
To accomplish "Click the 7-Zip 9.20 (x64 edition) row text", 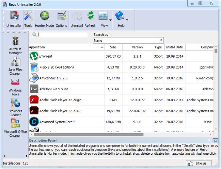I will tap(57, 67).
